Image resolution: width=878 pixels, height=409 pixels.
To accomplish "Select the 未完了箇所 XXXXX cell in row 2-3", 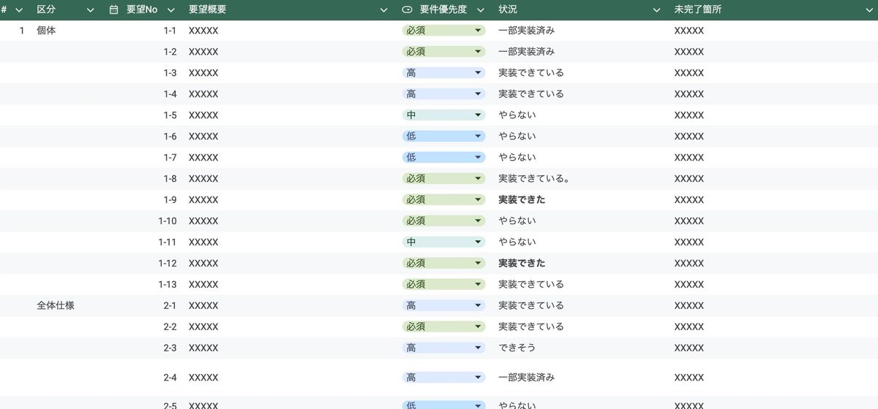I will pyautogui.click(x=689, y=348).
